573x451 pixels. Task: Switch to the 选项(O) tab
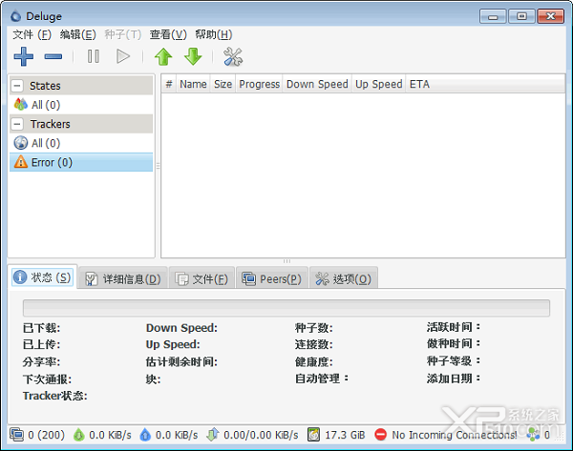344,279
